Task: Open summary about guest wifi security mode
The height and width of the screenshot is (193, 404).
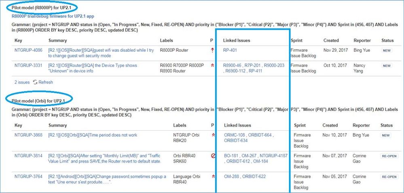Action: 101,53
